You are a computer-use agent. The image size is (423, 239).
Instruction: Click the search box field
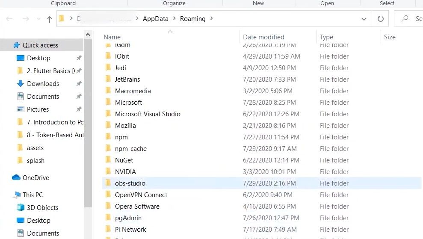coord(408,19)
